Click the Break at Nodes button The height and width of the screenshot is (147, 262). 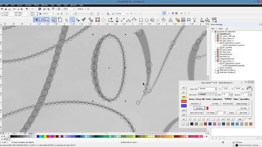coord(228,104)
